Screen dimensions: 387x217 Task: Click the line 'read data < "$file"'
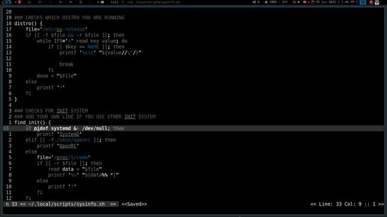[75, 169]
